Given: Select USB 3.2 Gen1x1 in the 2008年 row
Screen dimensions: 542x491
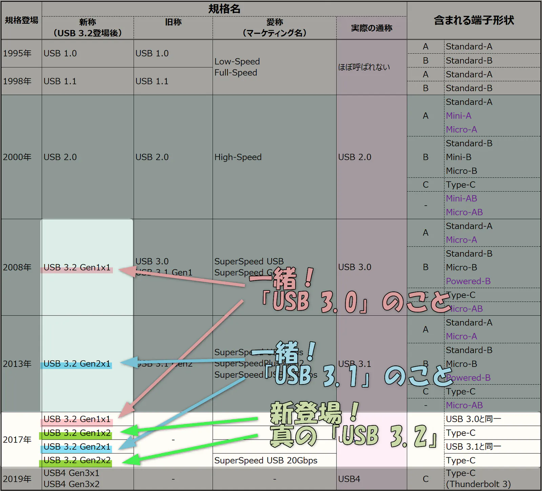Looking at the screenshot, I should tap(77, 267).
